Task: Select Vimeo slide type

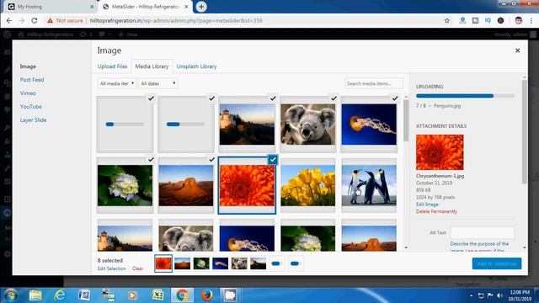Action: point(28,93)
